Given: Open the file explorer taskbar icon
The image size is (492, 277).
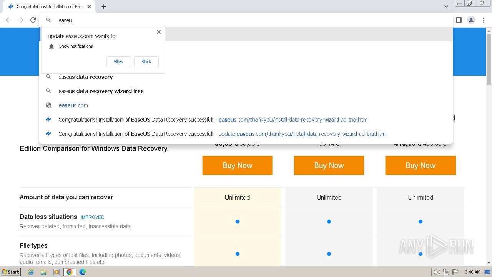Looking at the screenshot, I should (x=43, y=272).
